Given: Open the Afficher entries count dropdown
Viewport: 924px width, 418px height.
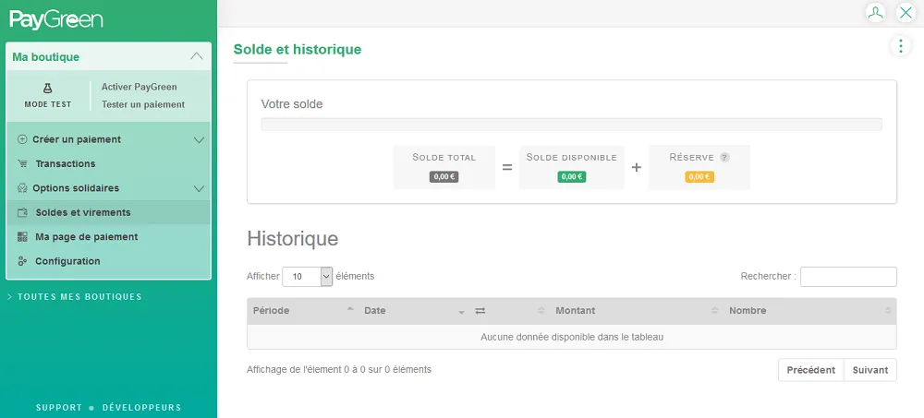Looking at the screenshot, I should (308, 276).
